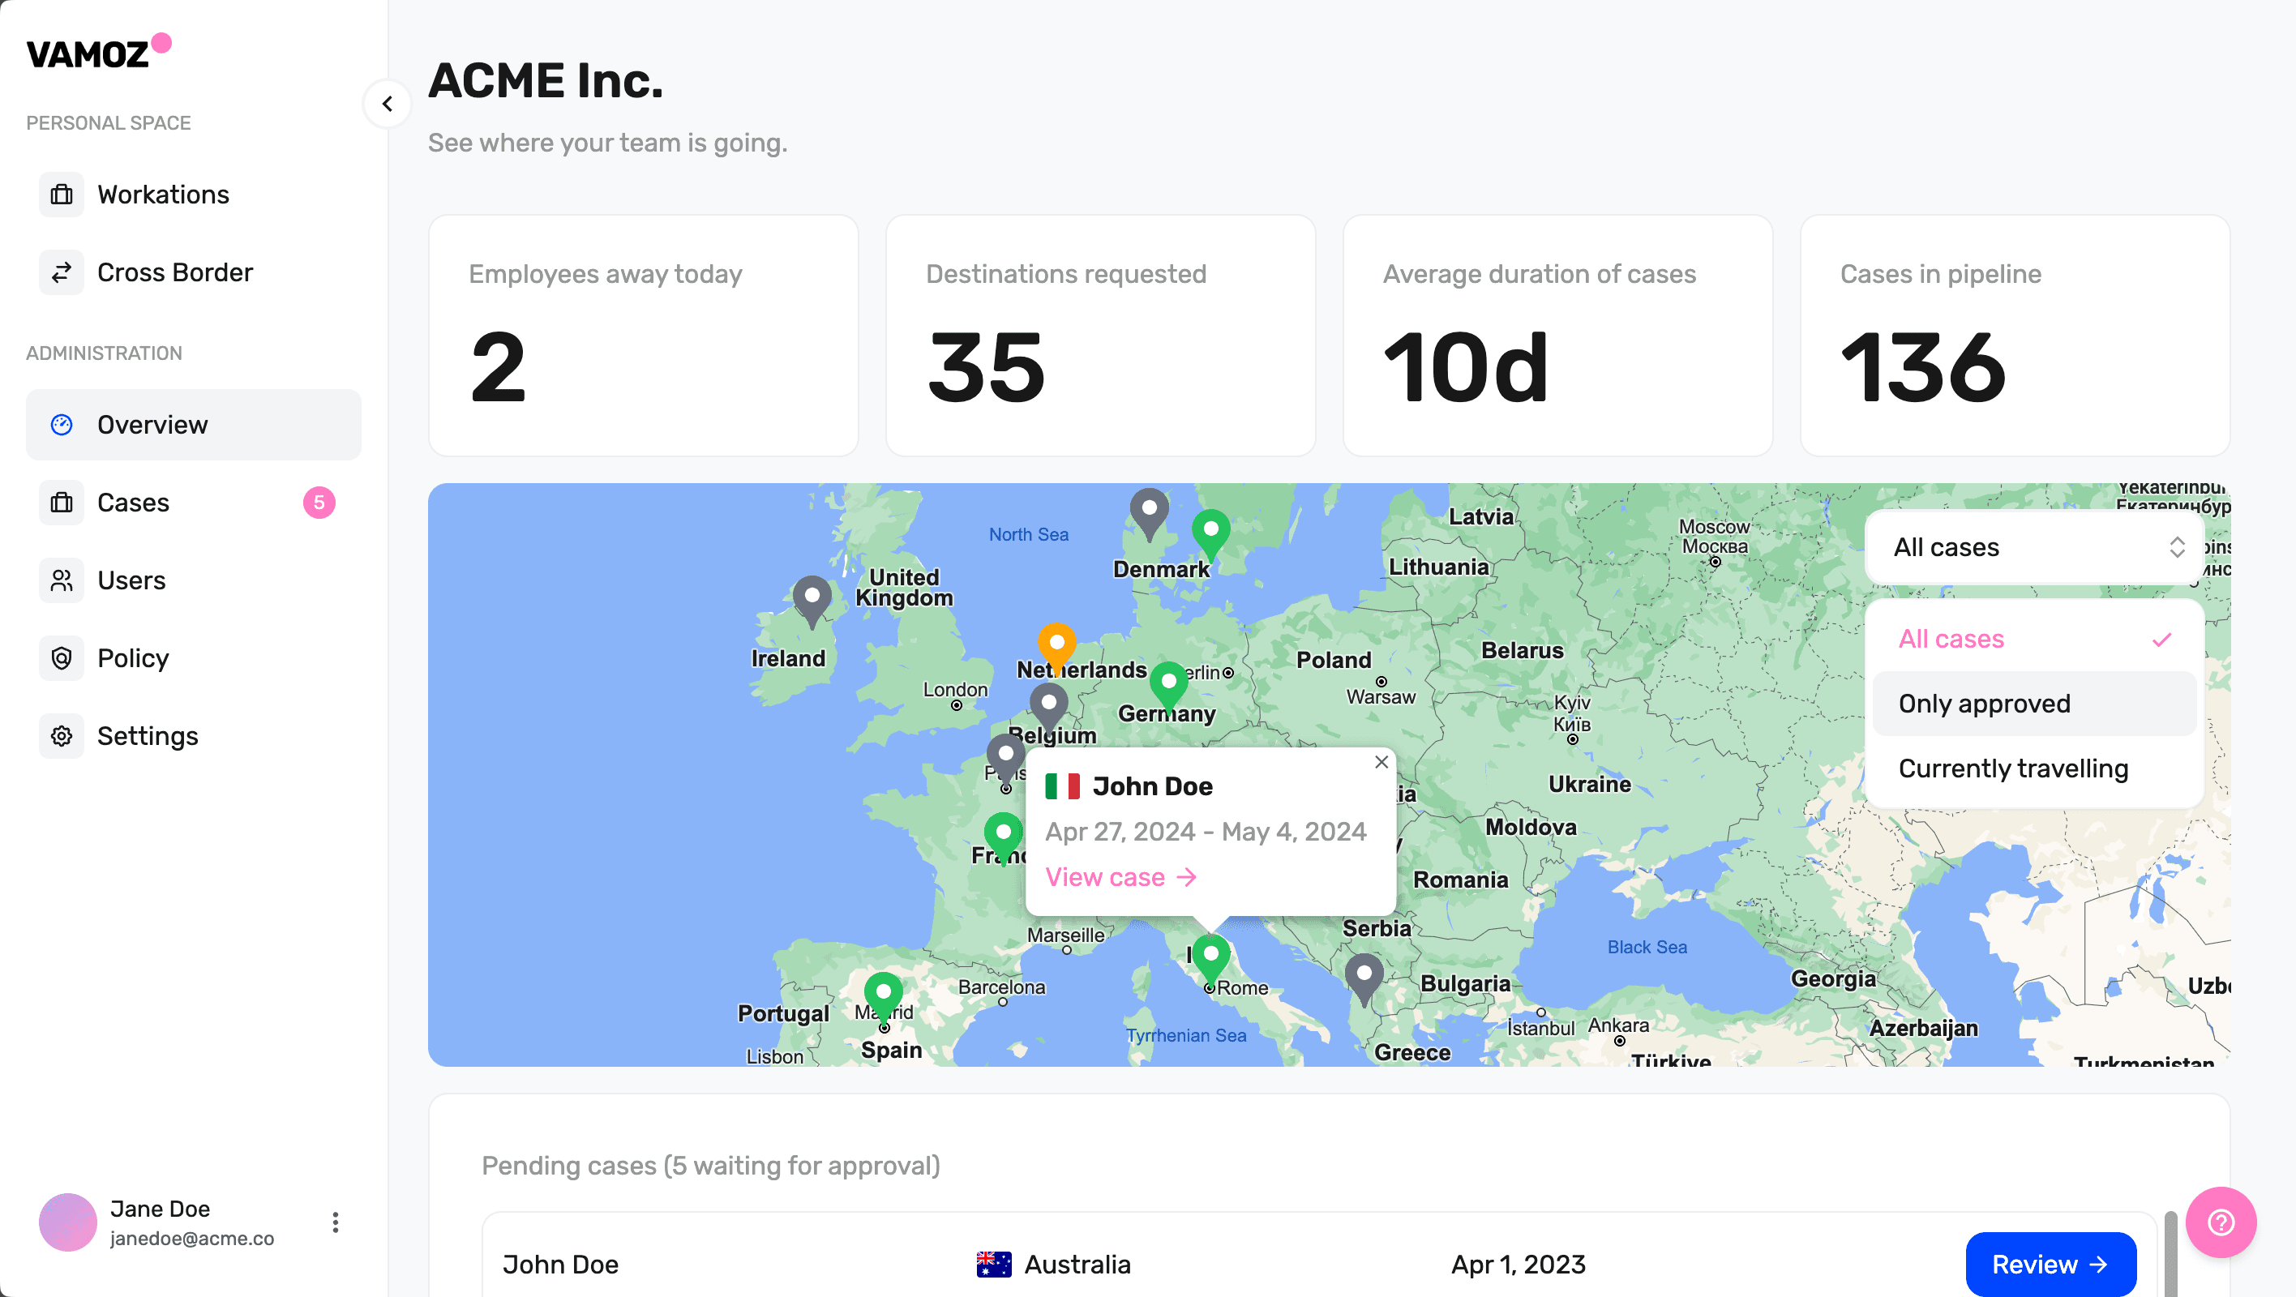The image size is (2296, 1297).
Task: Select the Overview dashboard icon
Action: point(61,424)
